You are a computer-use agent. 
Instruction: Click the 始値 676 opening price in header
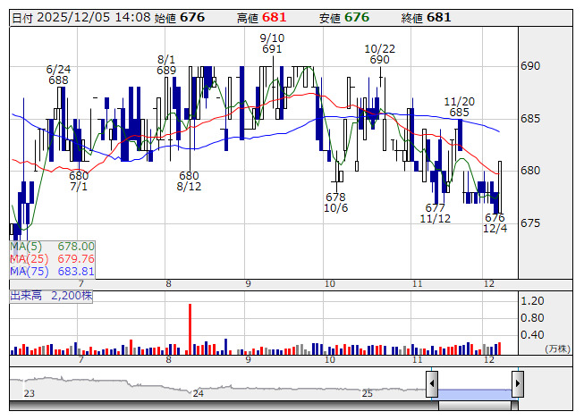pos(180,18)
